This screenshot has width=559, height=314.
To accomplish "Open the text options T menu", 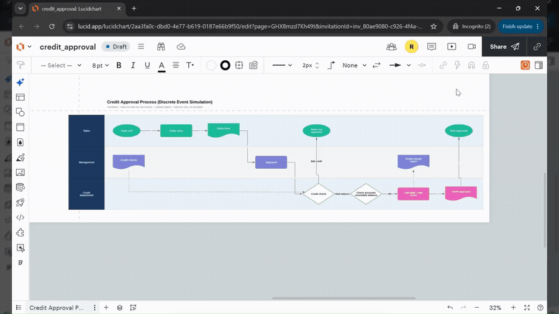I will (x=190, y=65).
